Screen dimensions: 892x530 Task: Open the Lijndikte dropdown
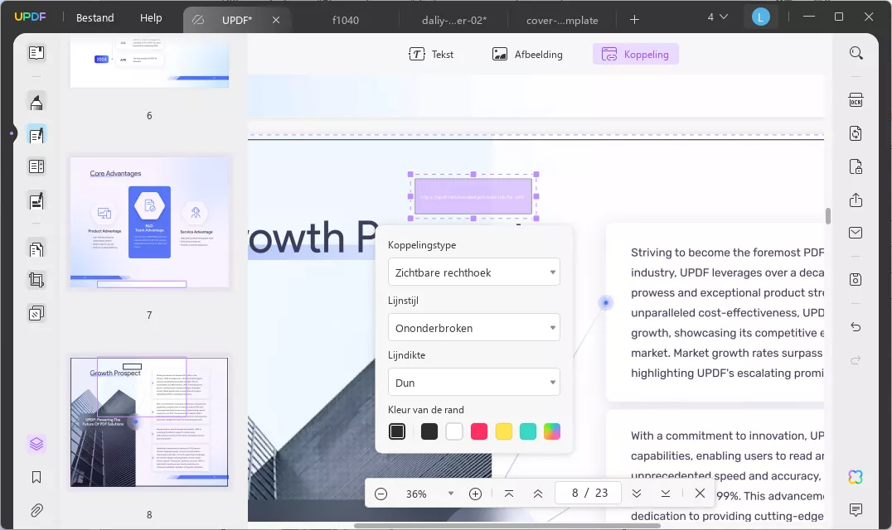click(474, 383)
